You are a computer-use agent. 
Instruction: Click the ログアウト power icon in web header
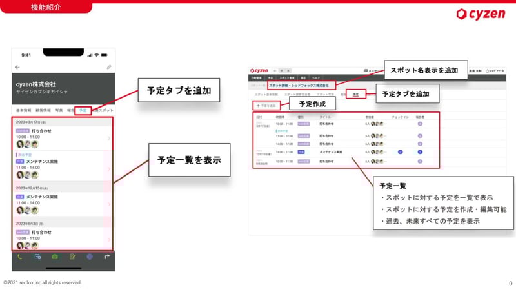click(488, 71)
